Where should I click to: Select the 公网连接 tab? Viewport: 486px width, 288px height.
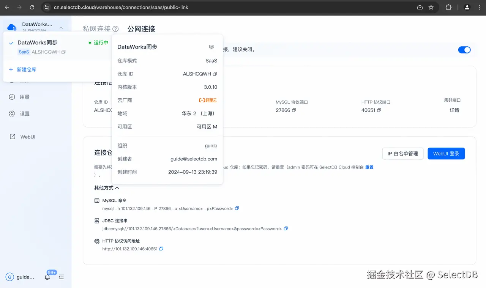click(141, 28)
